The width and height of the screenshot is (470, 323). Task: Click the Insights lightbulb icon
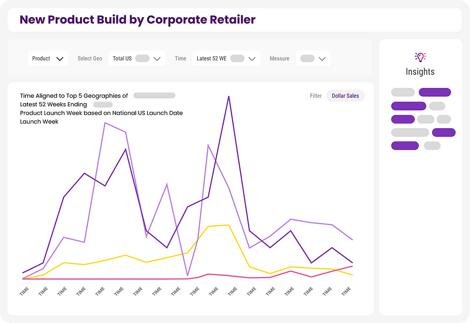point(420,57)
